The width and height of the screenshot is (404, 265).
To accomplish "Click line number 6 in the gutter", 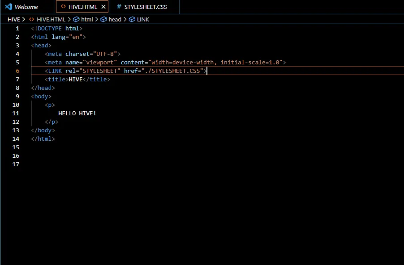I will [x=17, y=71].
